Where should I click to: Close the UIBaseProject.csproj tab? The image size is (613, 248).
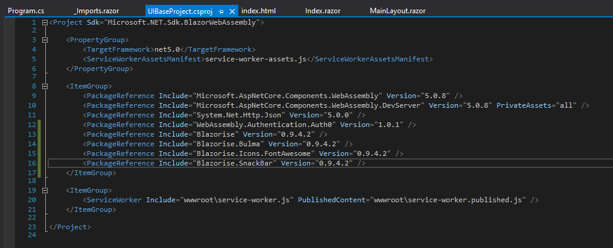click(232, 11)
